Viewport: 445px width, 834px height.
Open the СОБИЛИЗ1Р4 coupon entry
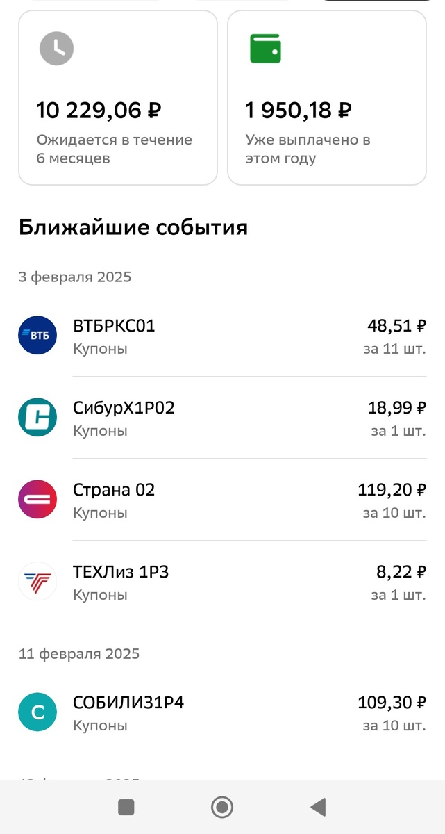(222, 712)
